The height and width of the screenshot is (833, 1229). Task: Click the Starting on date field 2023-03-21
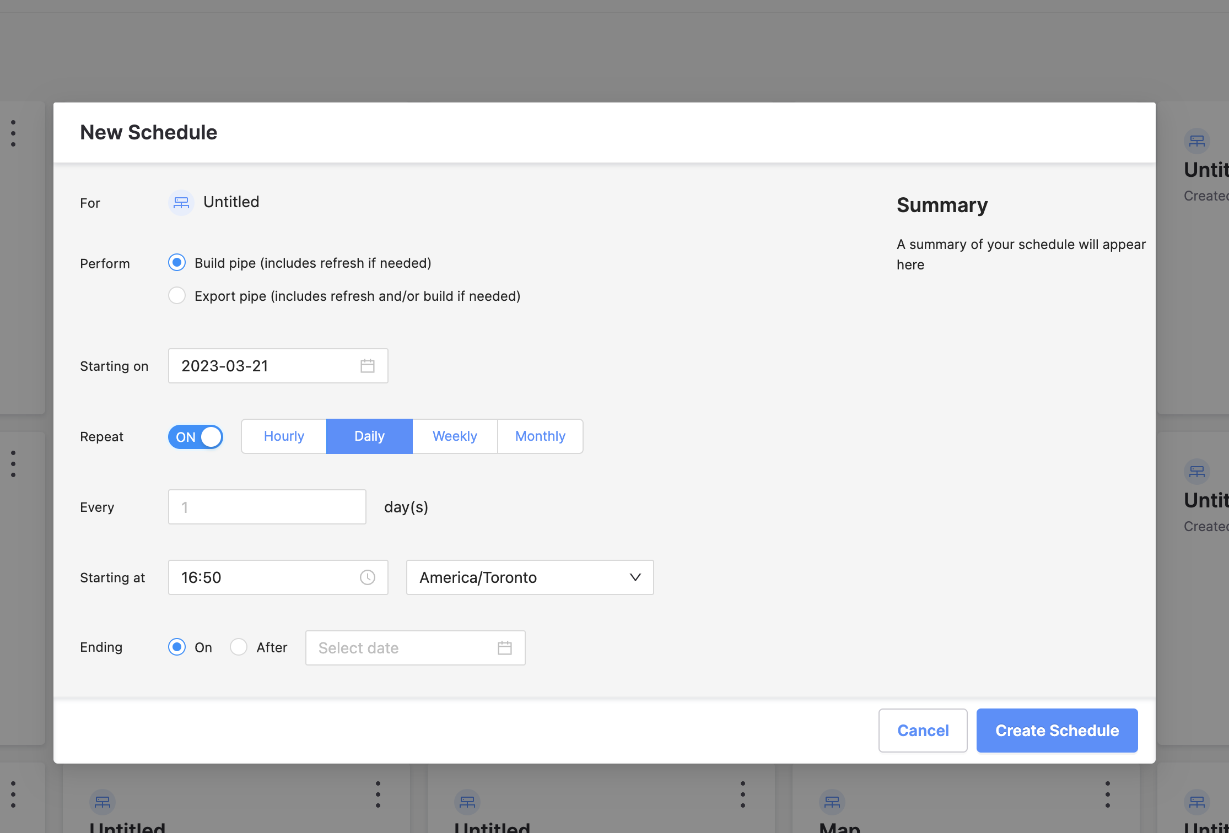278,366
